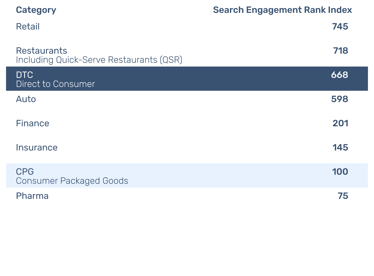
Task: Click Restaurants' value 718
Action: [341, 51]
